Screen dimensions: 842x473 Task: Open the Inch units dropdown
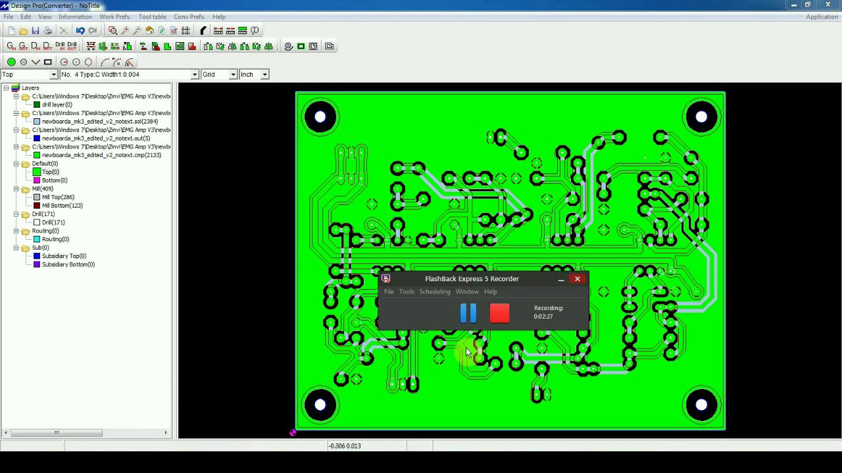click(264, 74)
